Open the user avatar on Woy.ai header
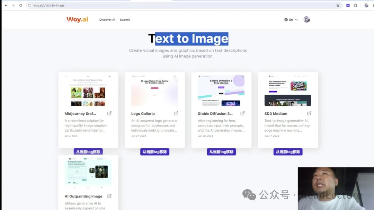Screen dimensions: 374x210 [x=307, y=19]
